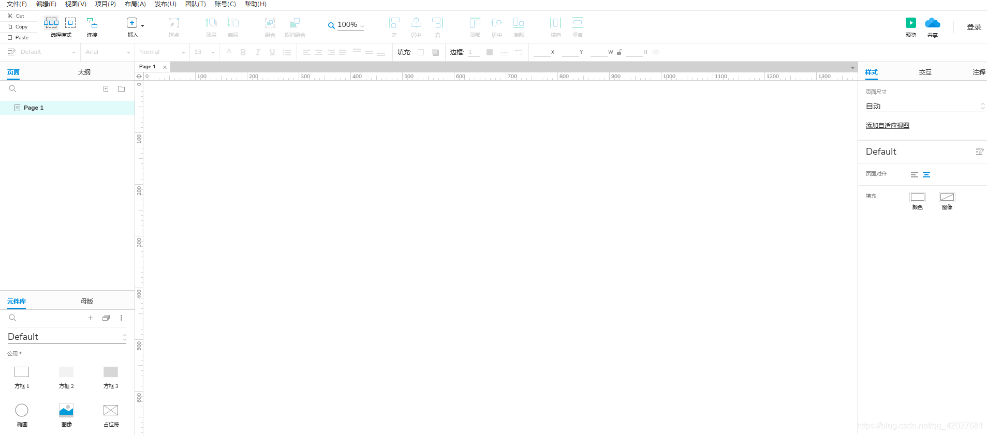Add a new folder in 页面 panel

point(122,89)
